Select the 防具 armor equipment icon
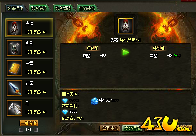 pyautogui.click(x=15, y=48)
